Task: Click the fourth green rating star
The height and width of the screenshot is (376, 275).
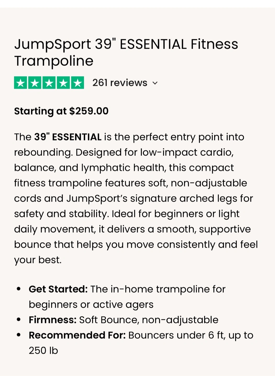Action: 63,83
